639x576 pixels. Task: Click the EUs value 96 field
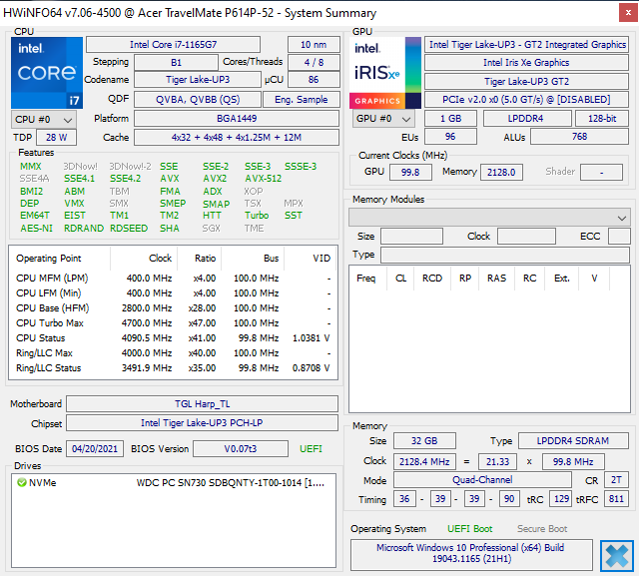450,137
